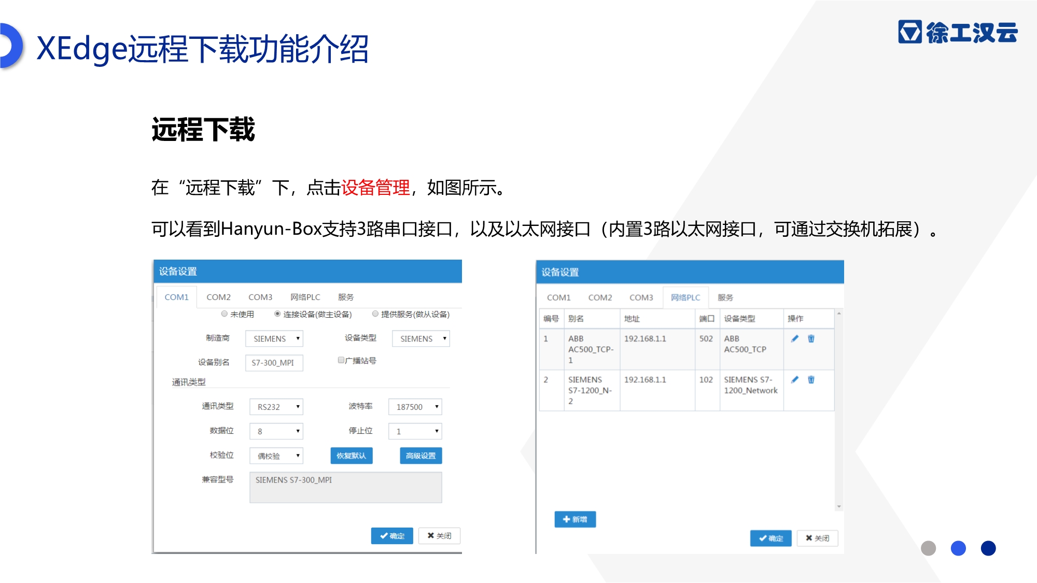1037x583 pixels.
Task: Switch to COM3 tab in left dialog
Action: [260, 297]
